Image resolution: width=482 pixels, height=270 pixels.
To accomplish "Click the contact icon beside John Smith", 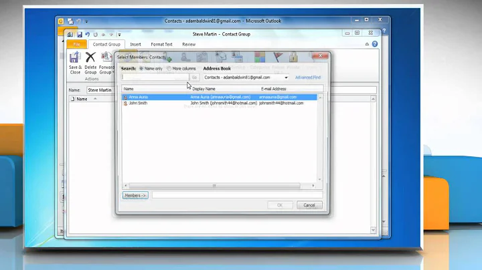I will click(x=125, y=104).
